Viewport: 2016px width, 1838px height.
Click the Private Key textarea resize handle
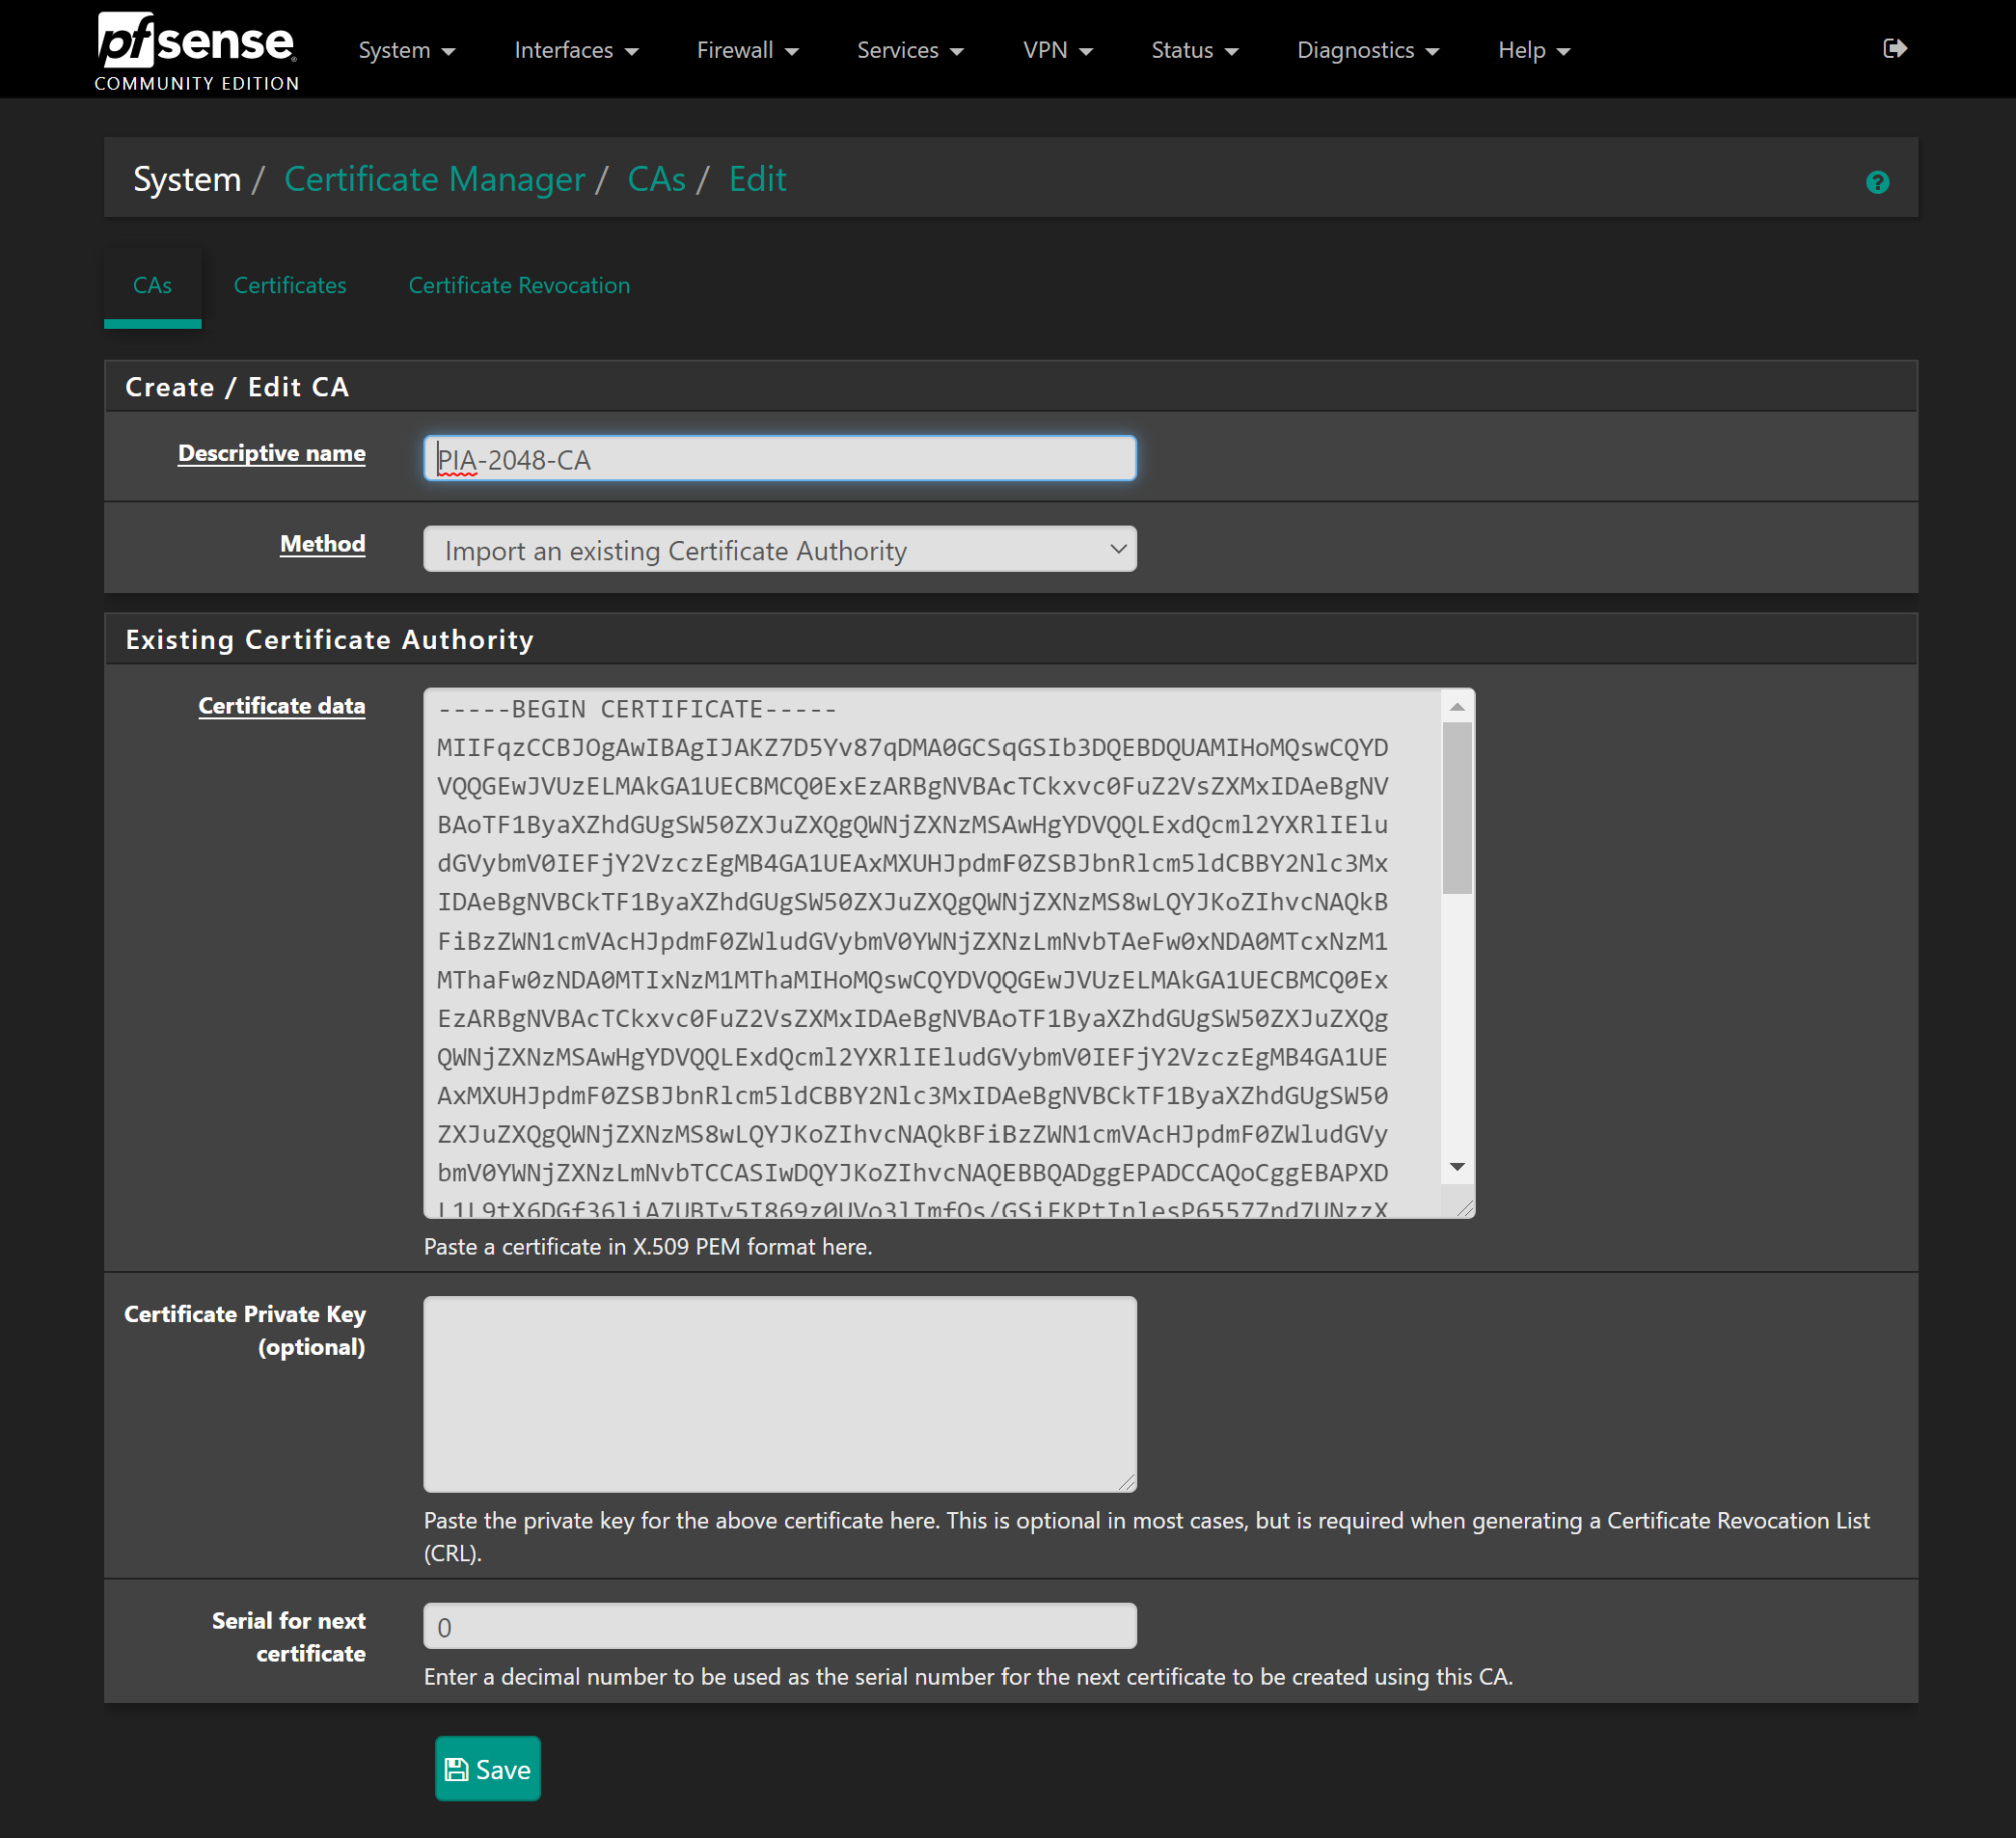(1127, 1481)
